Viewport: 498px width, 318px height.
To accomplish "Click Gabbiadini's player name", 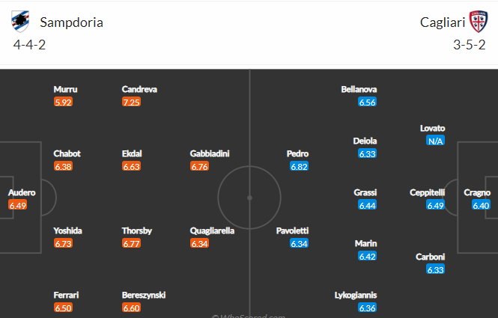I will pyautogui.click(x=210, y=153).
